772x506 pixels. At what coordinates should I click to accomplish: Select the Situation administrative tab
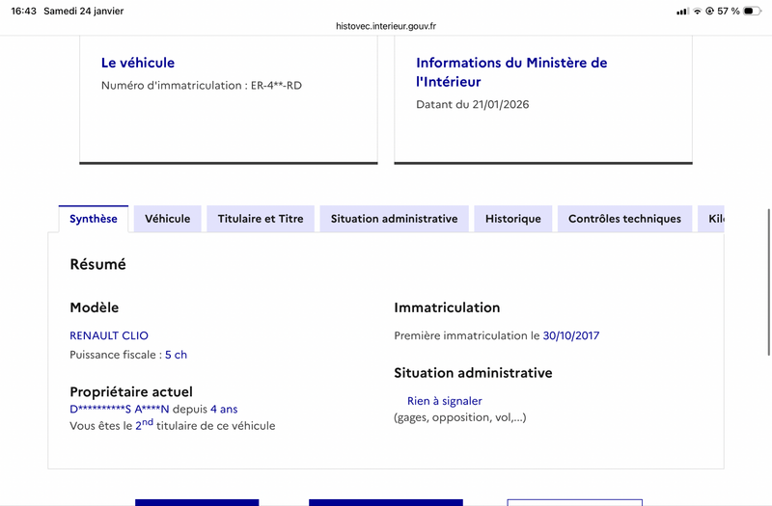[x=394, y=219]
